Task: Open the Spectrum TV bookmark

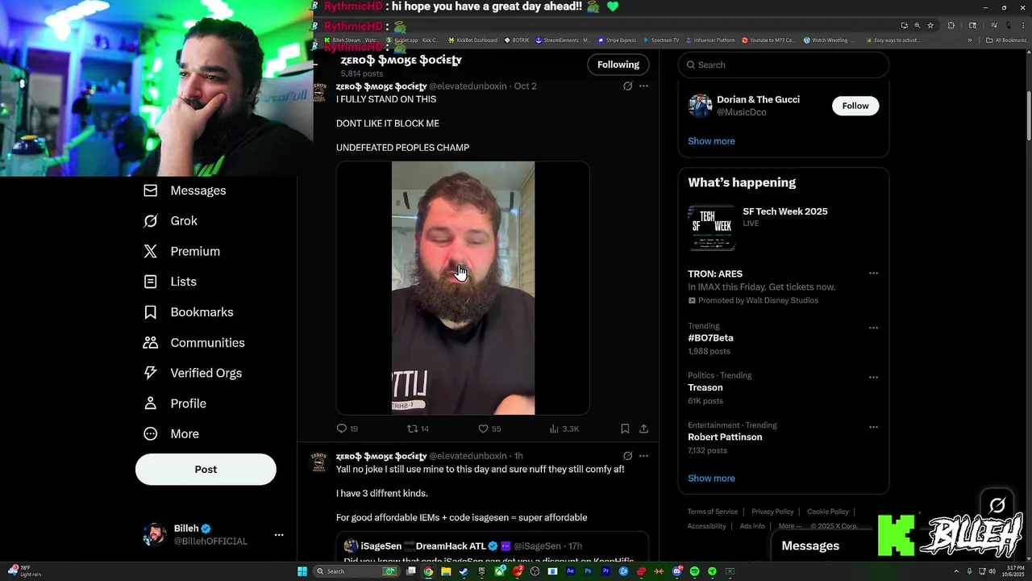Action: pyautogui.click(x=660, y=40)
